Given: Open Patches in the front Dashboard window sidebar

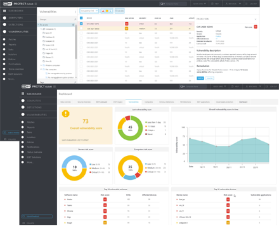Looking at the screenshot, I should click(x=30, y=122).
